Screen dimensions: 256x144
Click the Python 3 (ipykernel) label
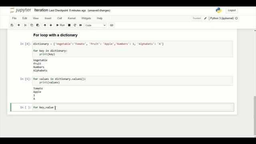tap(222, 18)
